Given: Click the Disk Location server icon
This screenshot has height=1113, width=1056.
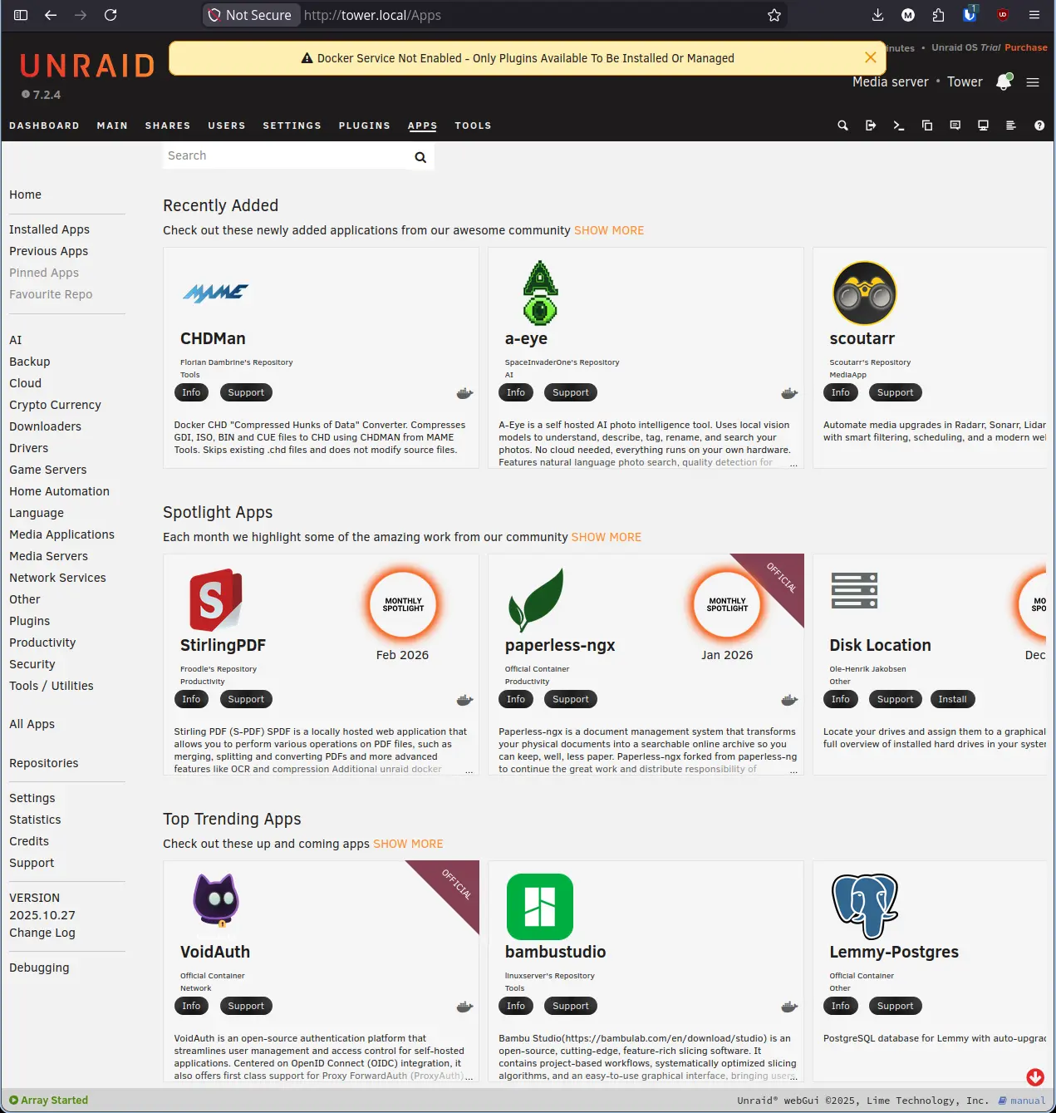Looking at the screenshot, I should (x=855, y=591).
